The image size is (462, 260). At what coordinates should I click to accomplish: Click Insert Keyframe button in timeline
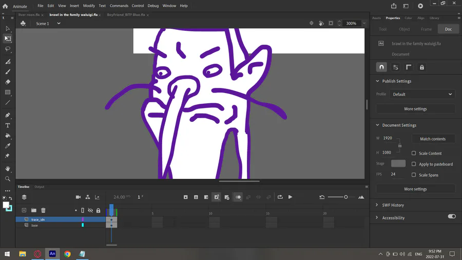[x=186, y=197]
